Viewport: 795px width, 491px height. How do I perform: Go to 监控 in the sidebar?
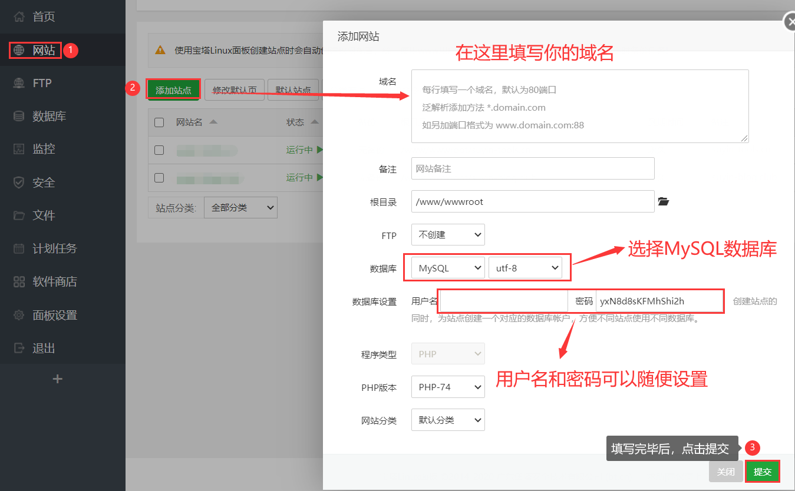coord(44,149)
